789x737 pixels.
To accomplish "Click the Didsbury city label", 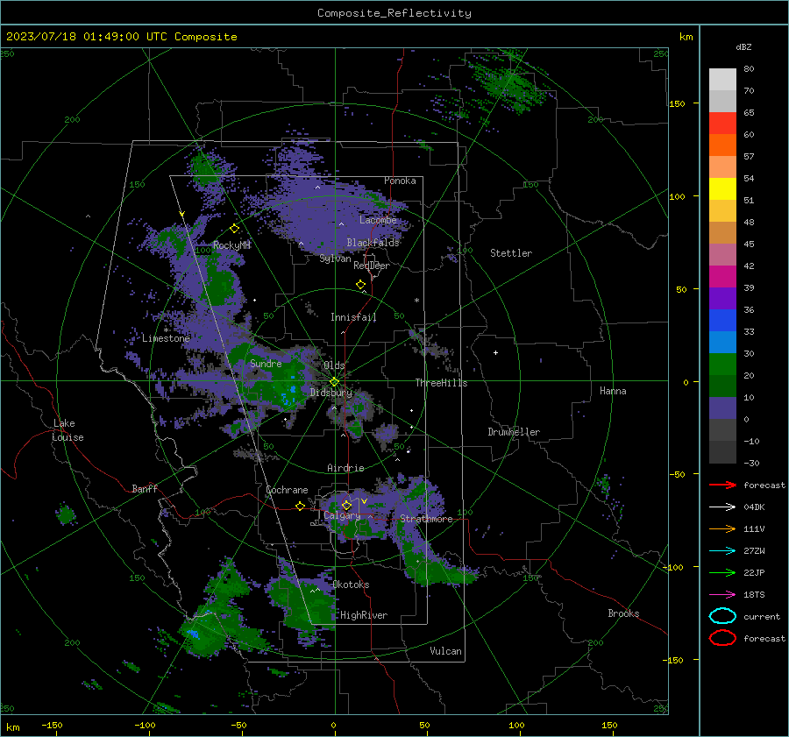I will pos(331,393).
